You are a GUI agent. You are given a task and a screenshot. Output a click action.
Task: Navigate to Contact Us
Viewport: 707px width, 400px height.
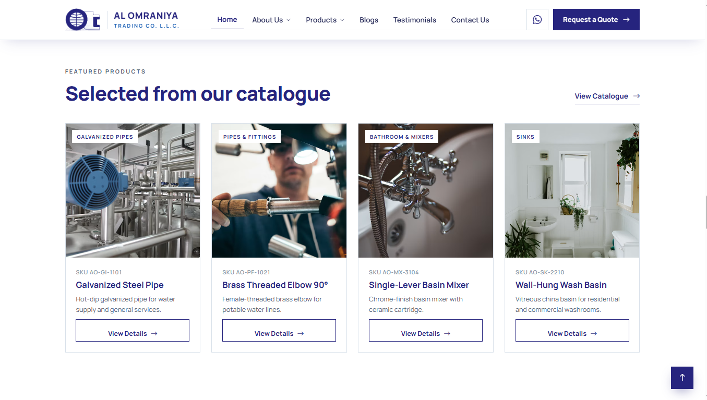click(470, 20)
